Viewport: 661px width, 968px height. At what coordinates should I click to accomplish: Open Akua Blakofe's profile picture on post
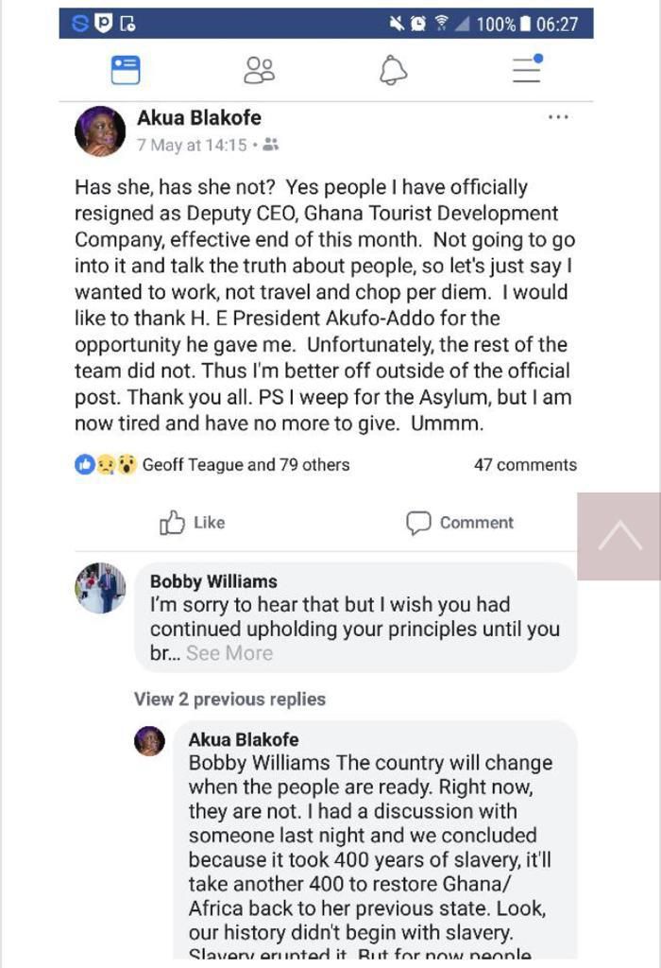[100, 131]
